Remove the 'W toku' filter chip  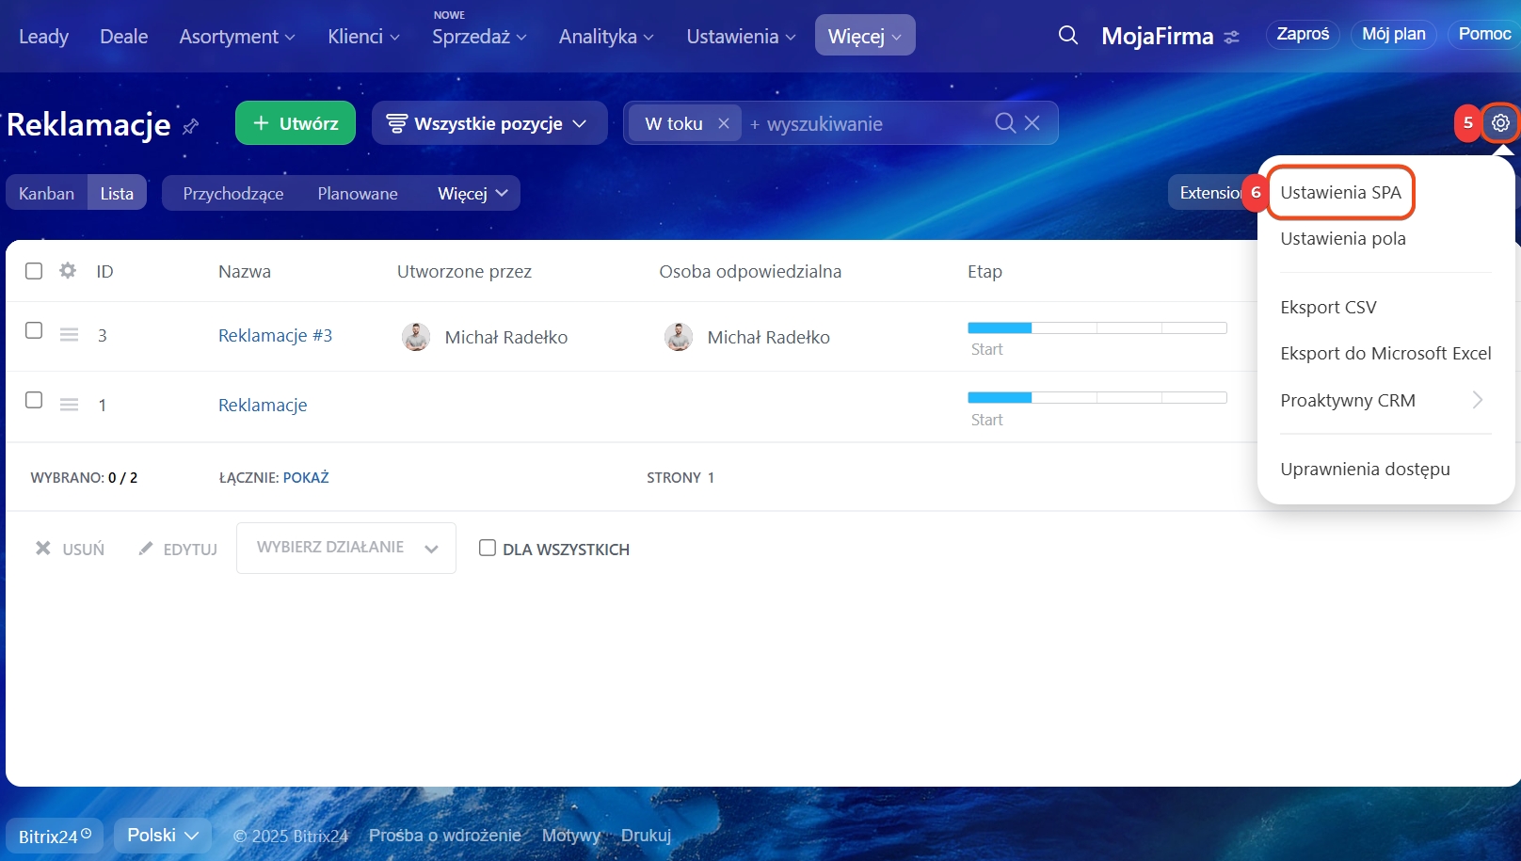pos(723,123)
